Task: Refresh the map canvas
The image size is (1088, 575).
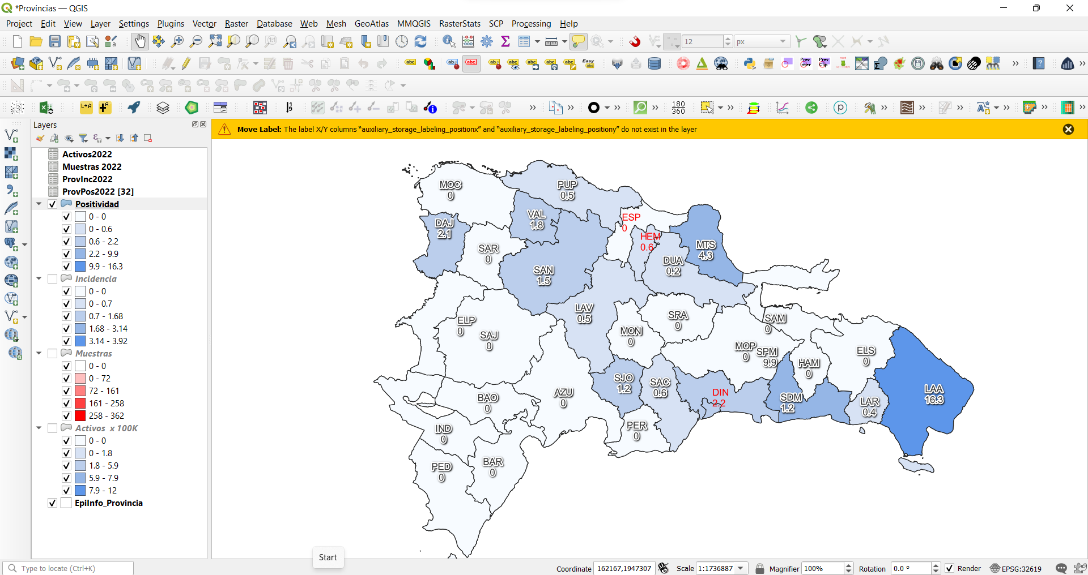Action: coord(420,41)
